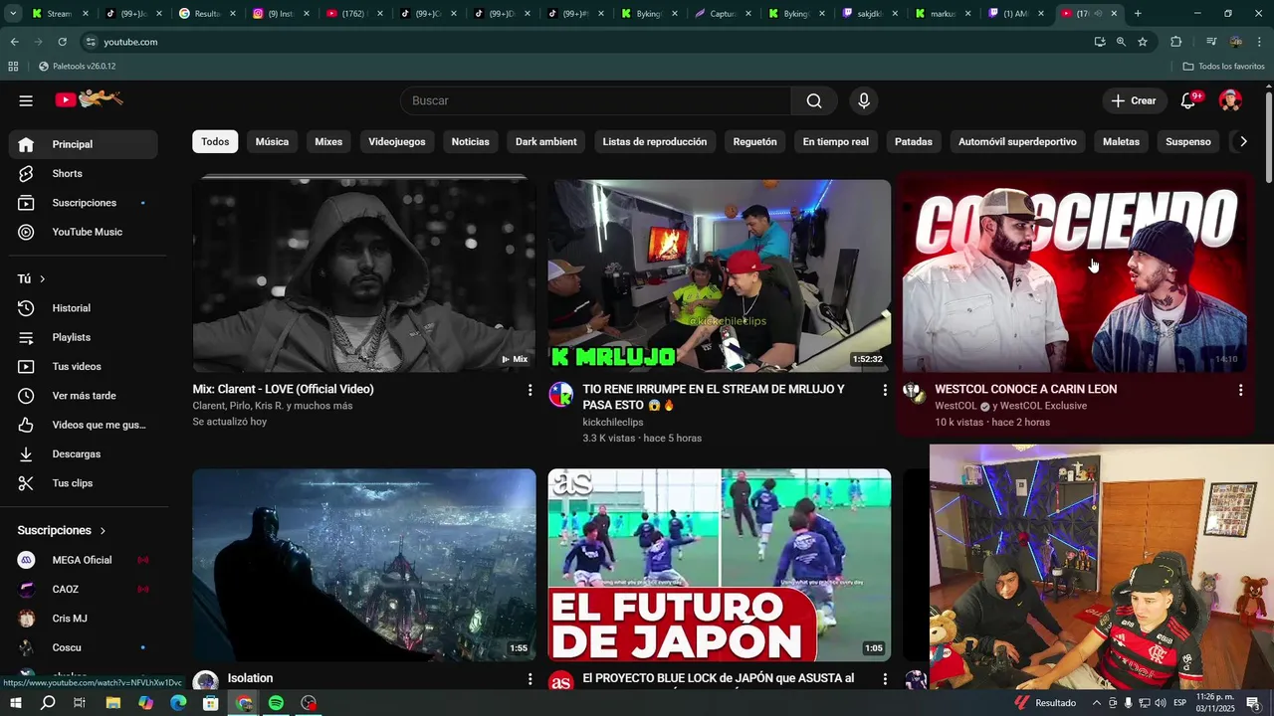The width and height of the screenshot is (1274, 716).
Task: Click kickchileclips channel avatar
Action: (561, 395)
